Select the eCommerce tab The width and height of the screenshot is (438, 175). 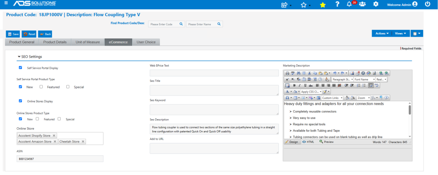click(x=118, y=42)
